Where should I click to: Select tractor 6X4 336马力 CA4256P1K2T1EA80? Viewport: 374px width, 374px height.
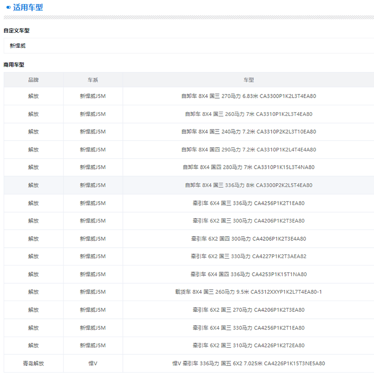point(248,203)
